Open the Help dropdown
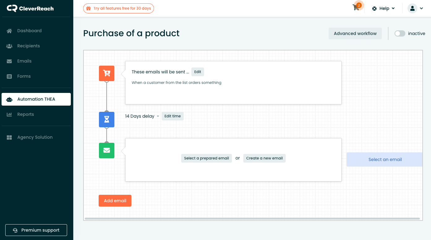The width and height of the screenshot is (431, 240). 383,8
